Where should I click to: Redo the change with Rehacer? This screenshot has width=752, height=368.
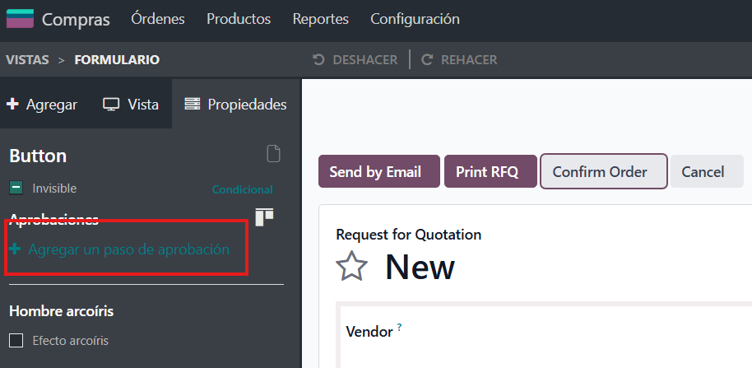click(459, 60)
